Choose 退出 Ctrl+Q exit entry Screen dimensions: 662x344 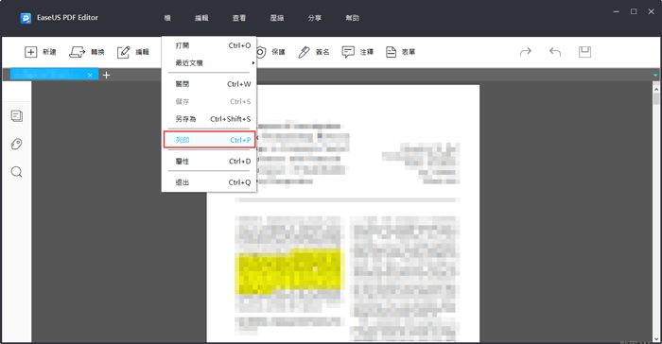[209, 182]
